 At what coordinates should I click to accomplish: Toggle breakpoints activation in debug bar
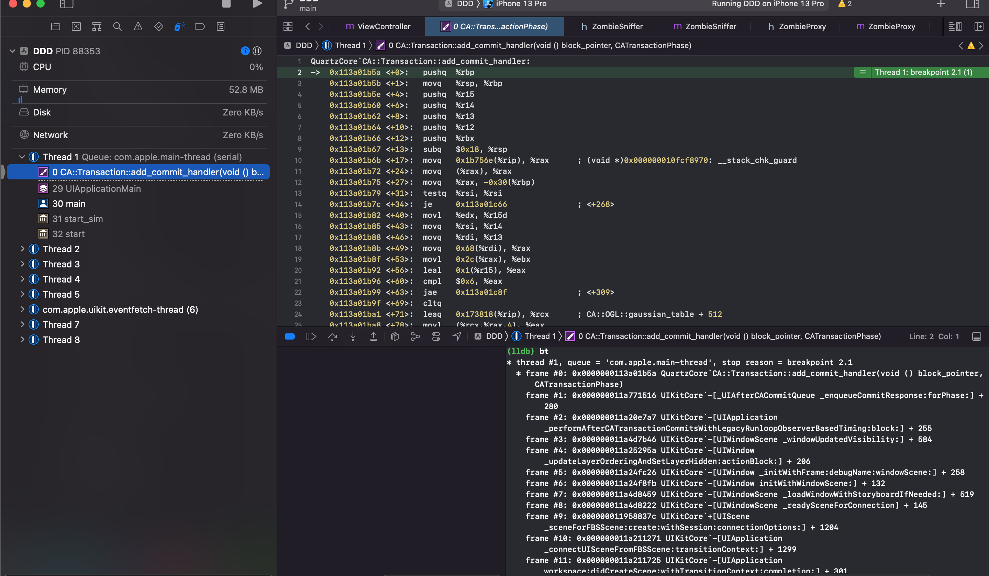[x=290, y=337]
